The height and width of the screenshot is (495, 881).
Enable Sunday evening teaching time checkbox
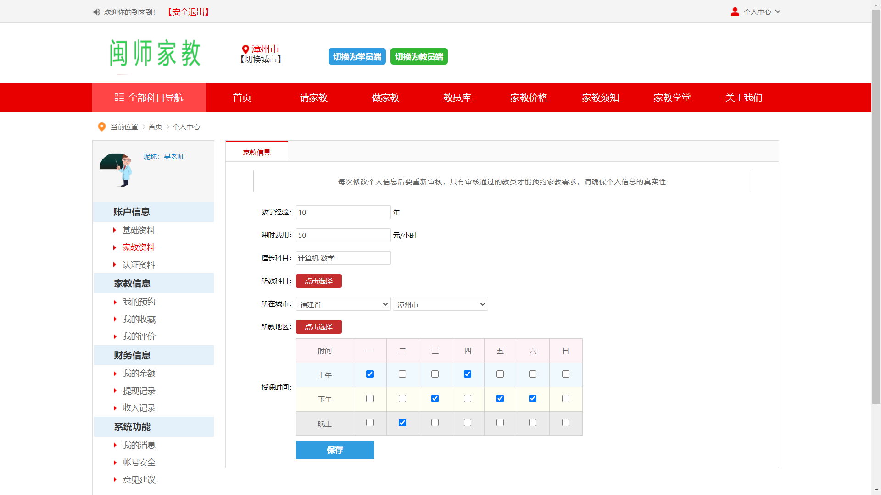point(566,423)
